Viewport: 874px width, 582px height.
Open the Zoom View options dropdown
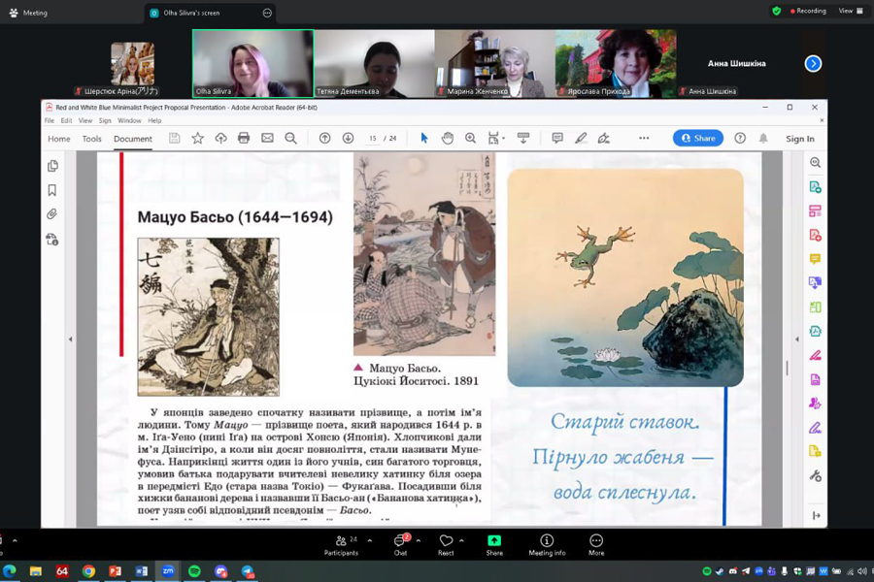coord(849,11)
